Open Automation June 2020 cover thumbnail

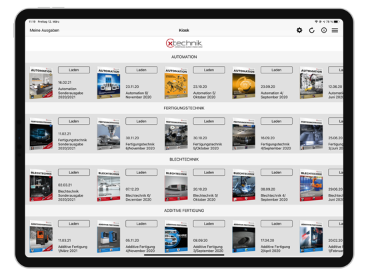tap(311, 83)
